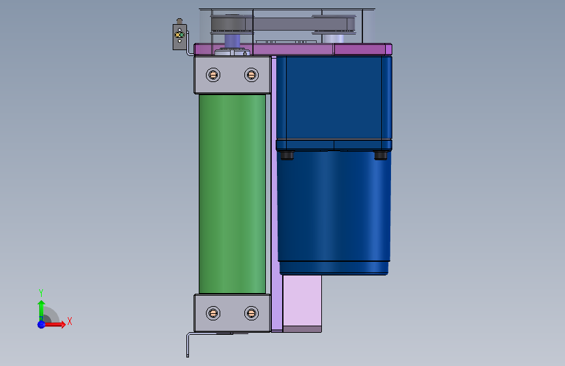Select the lower blue motor body
Viewport: 565px width, 366px height.
pyautogui.click(x=334, y=205)
